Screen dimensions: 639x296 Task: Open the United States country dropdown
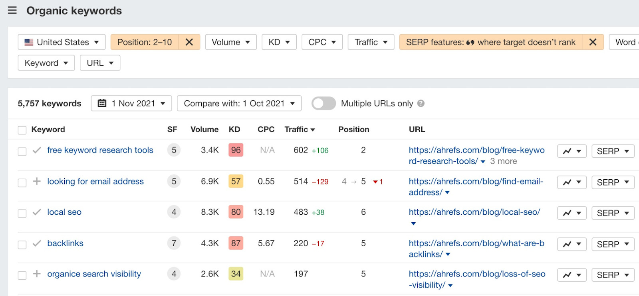pyautogui.click(x=62, y=42)
